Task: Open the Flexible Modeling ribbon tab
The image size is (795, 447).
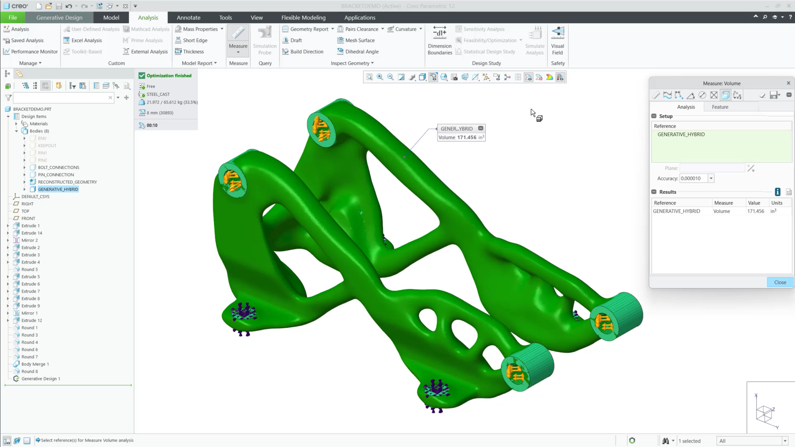Action: 304,17
